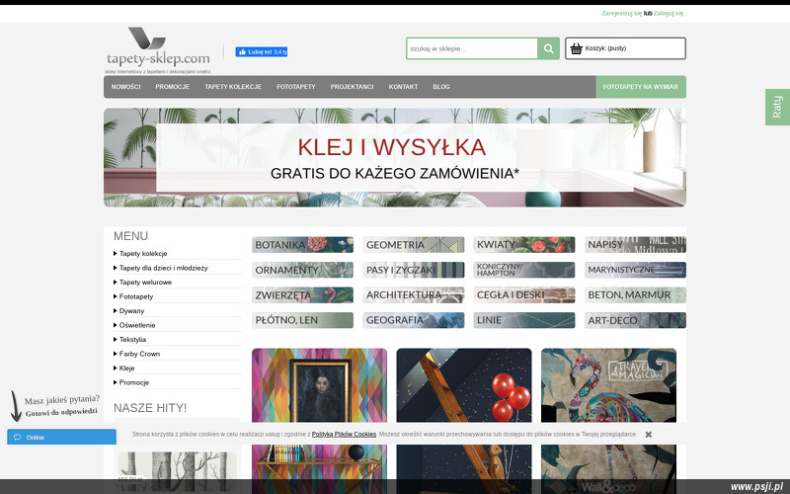Open the Raty side tab

coord(777,107)
